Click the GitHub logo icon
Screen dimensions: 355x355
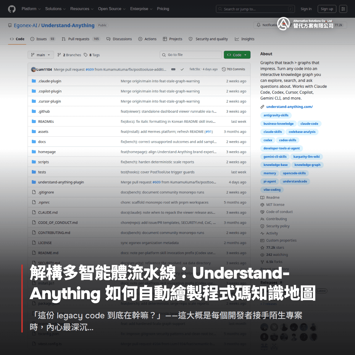coord(12,9)
